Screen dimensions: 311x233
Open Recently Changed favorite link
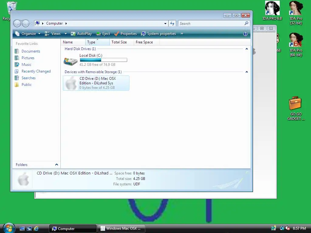pos(36,71)
